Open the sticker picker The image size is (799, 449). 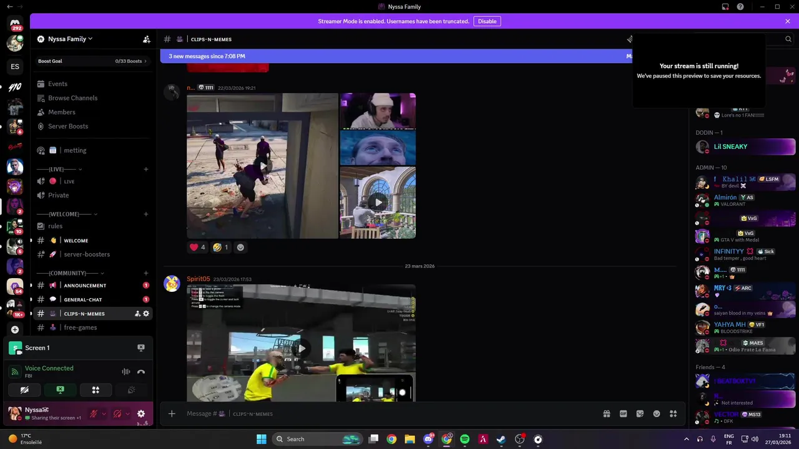(x=640, y=413)
